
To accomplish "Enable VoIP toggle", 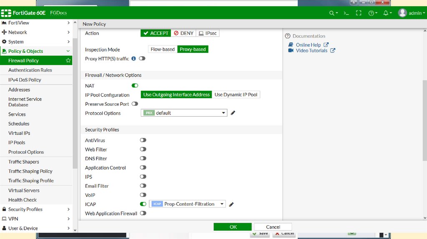I will (x=143, y=195).
